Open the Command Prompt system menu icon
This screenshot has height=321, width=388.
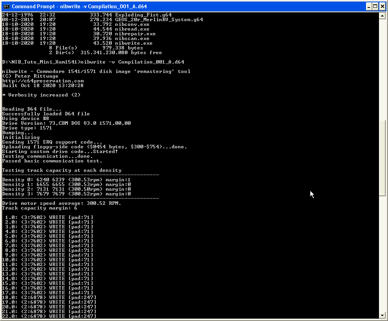(6, 6)
